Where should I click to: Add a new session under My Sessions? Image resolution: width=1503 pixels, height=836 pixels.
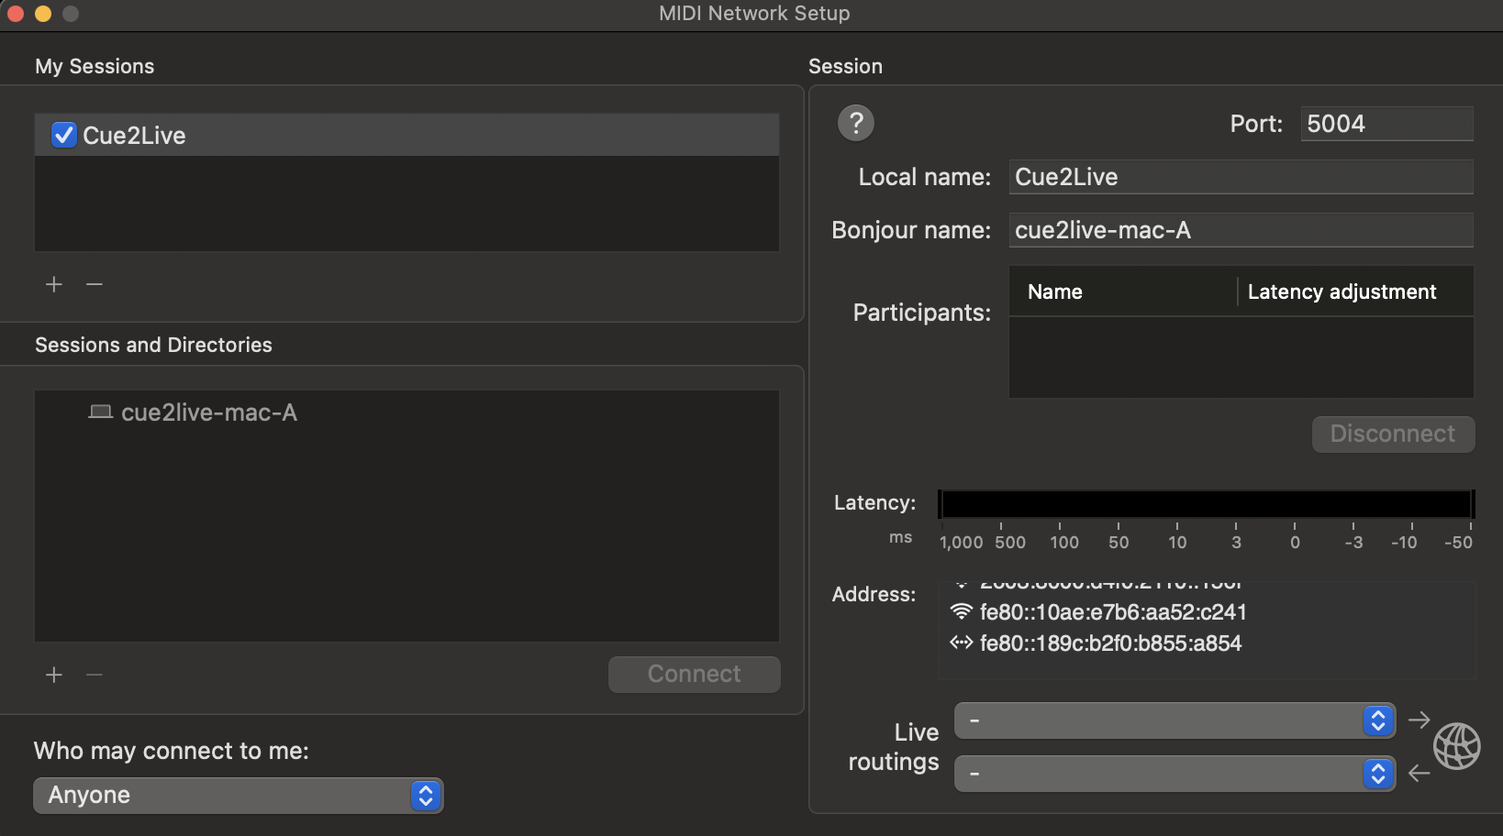click(x=54, y=284)
